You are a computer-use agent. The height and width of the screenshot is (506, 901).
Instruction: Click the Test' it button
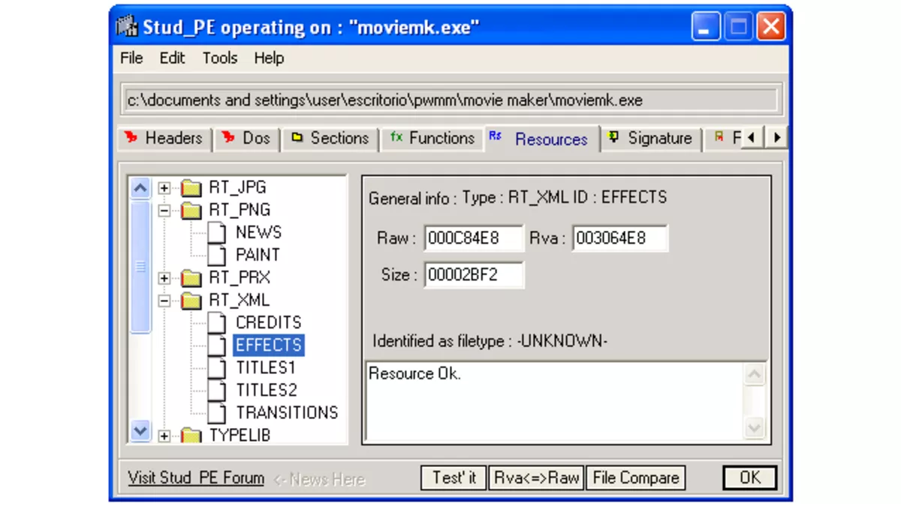coord(454,477)
